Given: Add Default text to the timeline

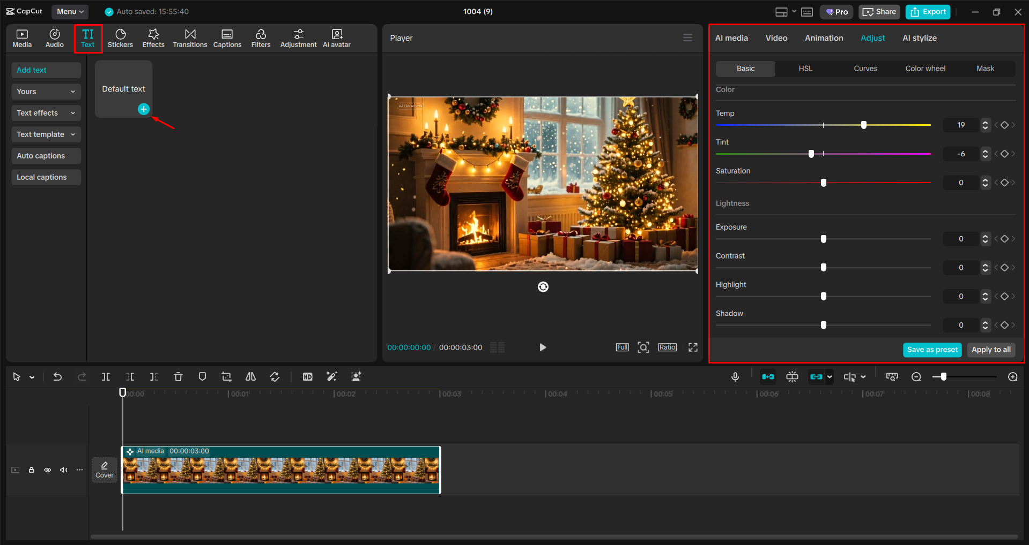Looking at the screenshot, I should [144, 109].
